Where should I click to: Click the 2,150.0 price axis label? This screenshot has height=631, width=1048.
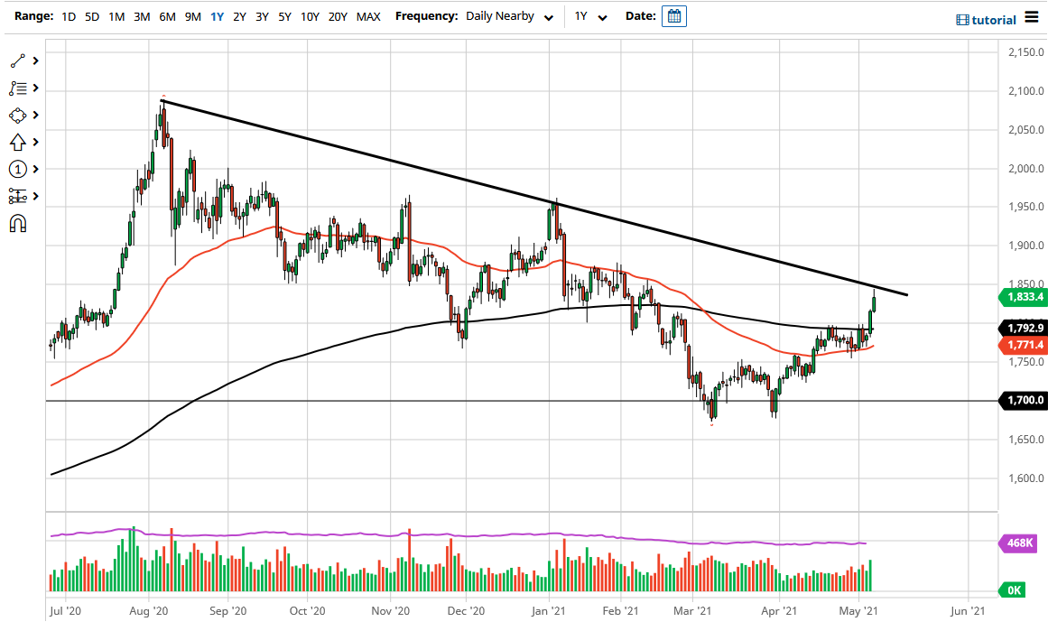(1026, 52)
